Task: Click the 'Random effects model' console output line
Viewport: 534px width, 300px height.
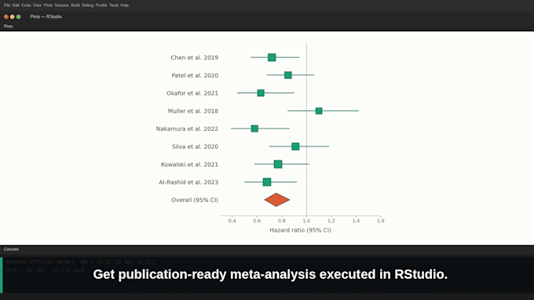Action: tap(81, 262)
